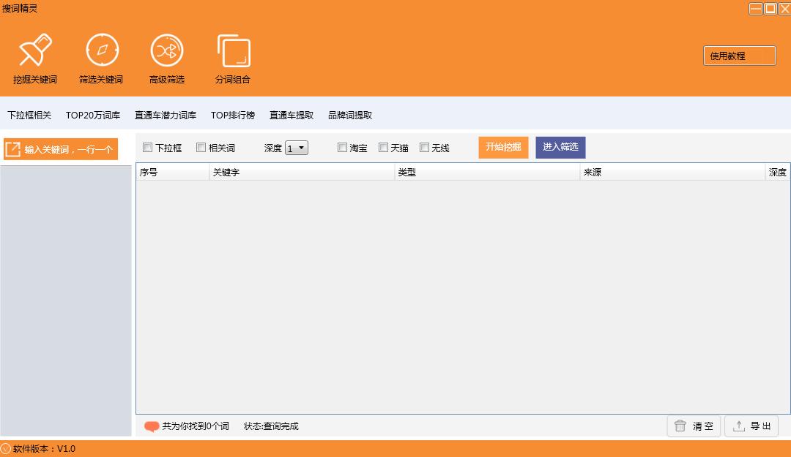Open the 深度 dropdown selector
The height and width of the screenshot is (457, 791).
click(298, 147)
